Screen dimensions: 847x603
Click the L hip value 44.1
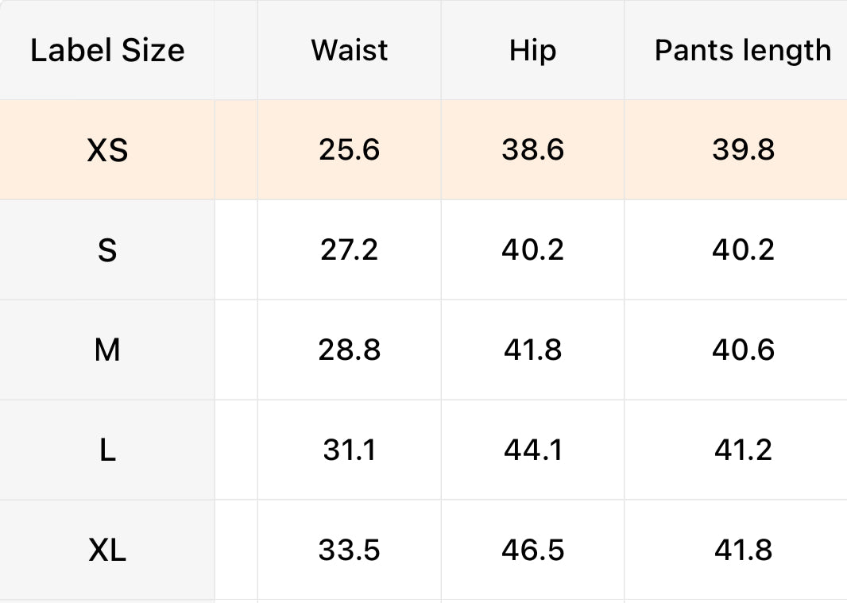tap(532, 450)
